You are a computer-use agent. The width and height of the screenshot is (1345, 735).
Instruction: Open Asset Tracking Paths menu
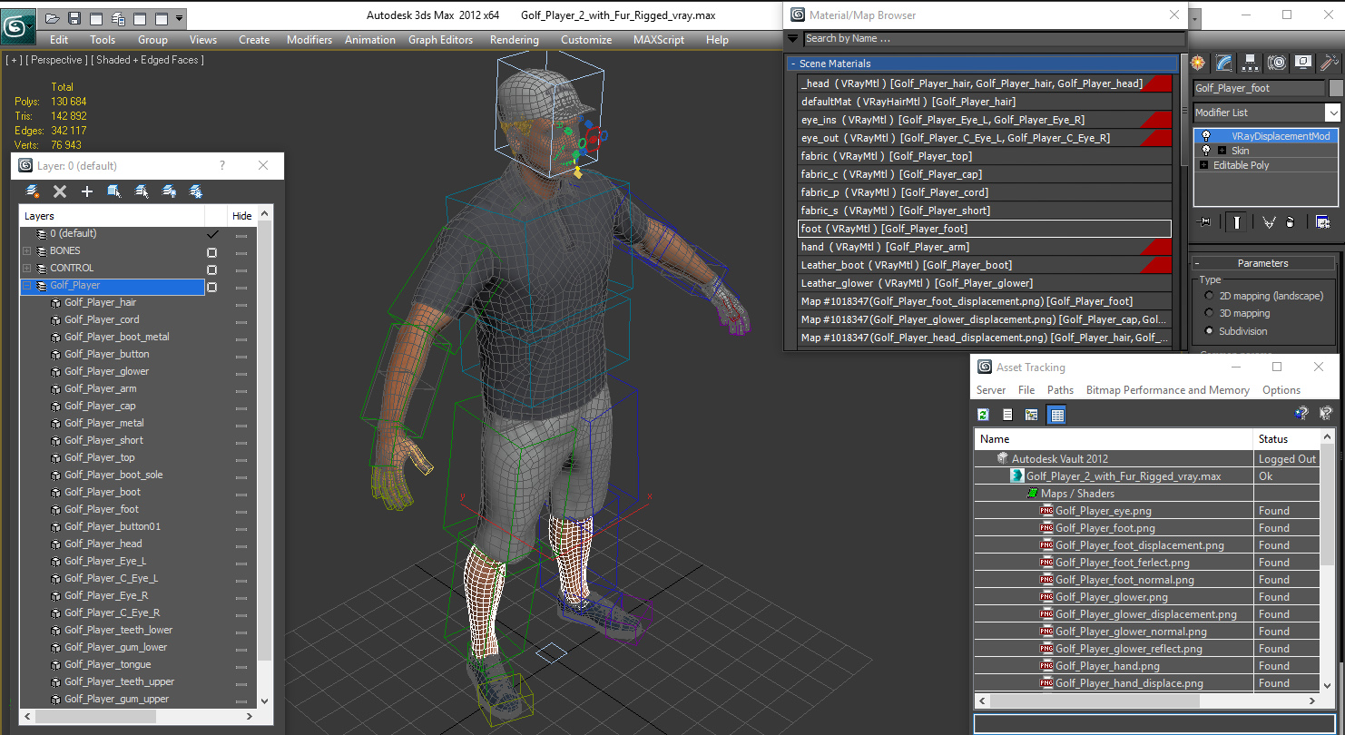coord(1060,390)
